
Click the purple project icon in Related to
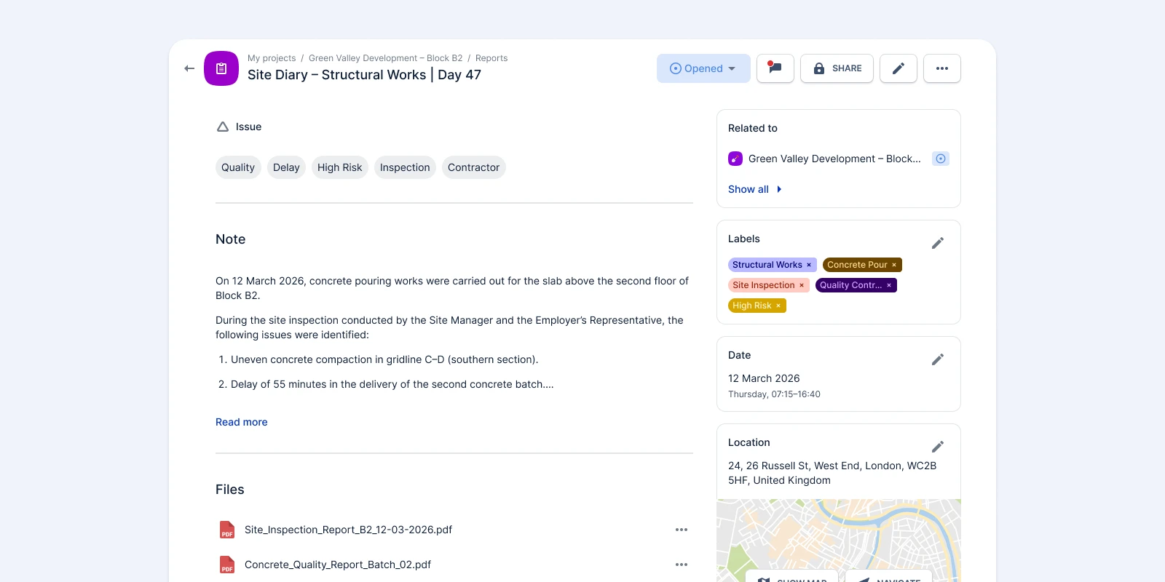pyautogui.click(x=735, y=159)
